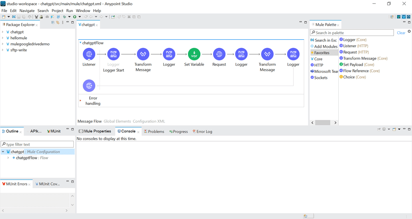Click in the Search in palette field
Screen dimensions: 412x219
click(352, 32)
